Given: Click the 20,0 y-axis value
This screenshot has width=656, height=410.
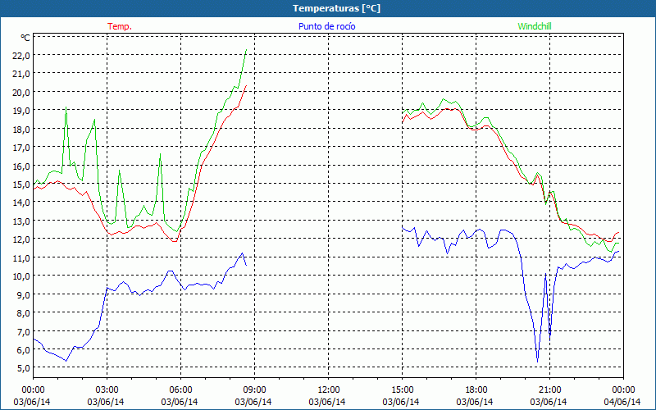Looking at the screenshot, I should [21, 93].
